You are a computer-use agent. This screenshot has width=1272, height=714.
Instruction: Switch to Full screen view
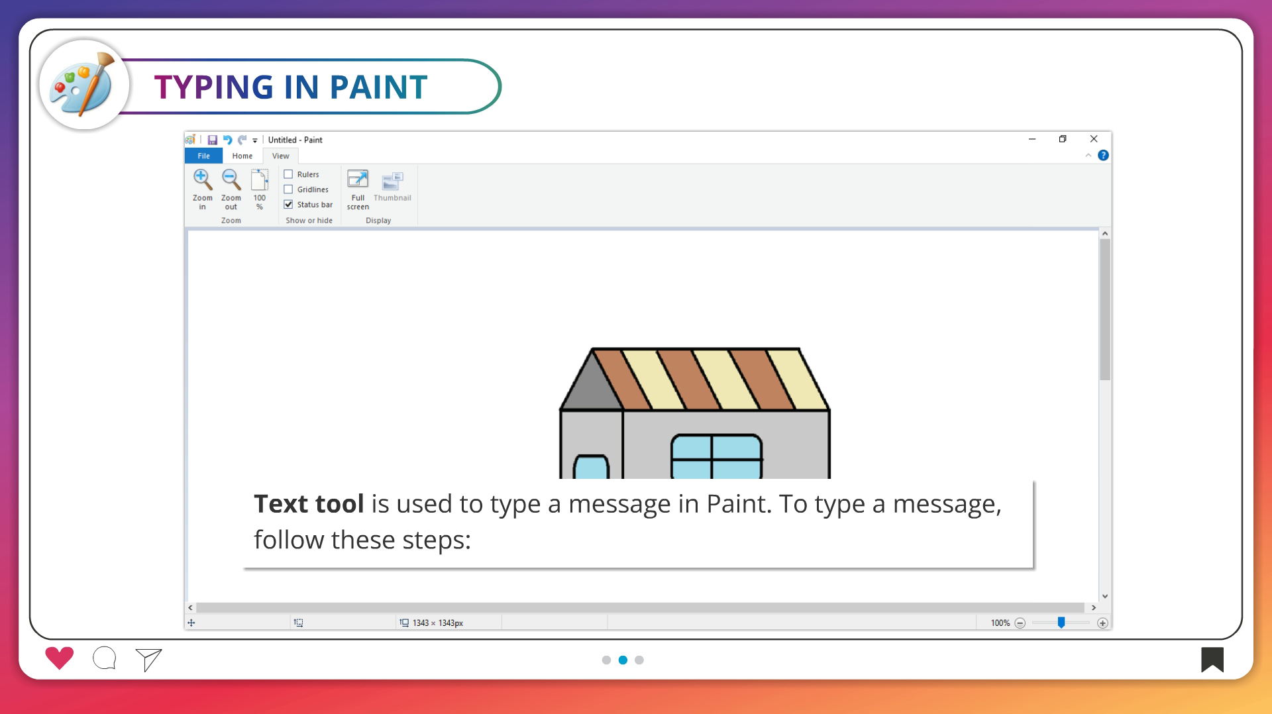point(358,180)
